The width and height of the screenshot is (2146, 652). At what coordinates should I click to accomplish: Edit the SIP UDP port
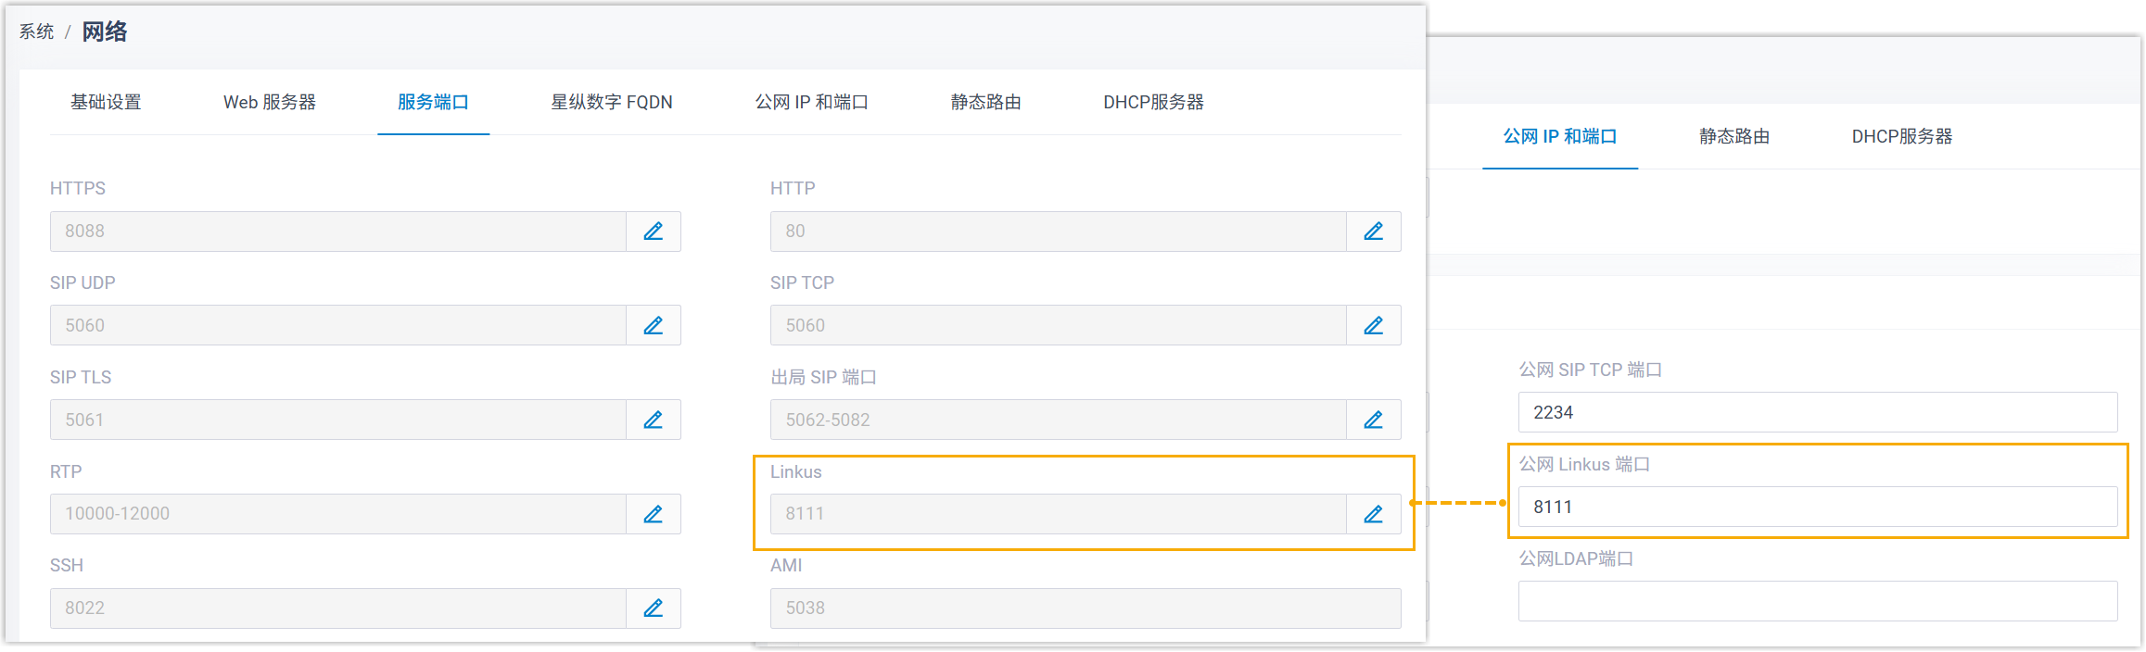[x=654, y=326]
